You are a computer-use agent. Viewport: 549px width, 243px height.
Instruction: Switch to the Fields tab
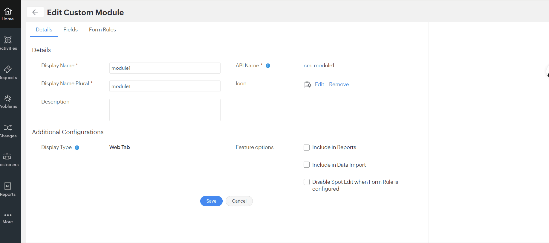pyautogui.click(x=71, y=30)
